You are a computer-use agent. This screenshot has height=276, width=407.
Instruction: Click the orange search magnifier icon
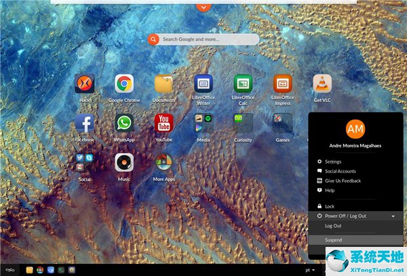point(153,39)
